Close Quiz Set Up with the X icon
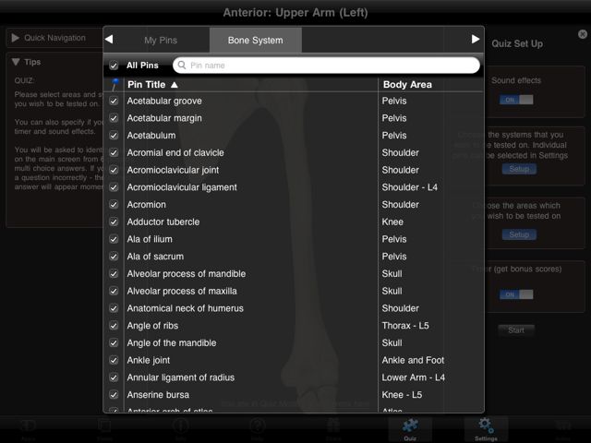 pos(583,34)
